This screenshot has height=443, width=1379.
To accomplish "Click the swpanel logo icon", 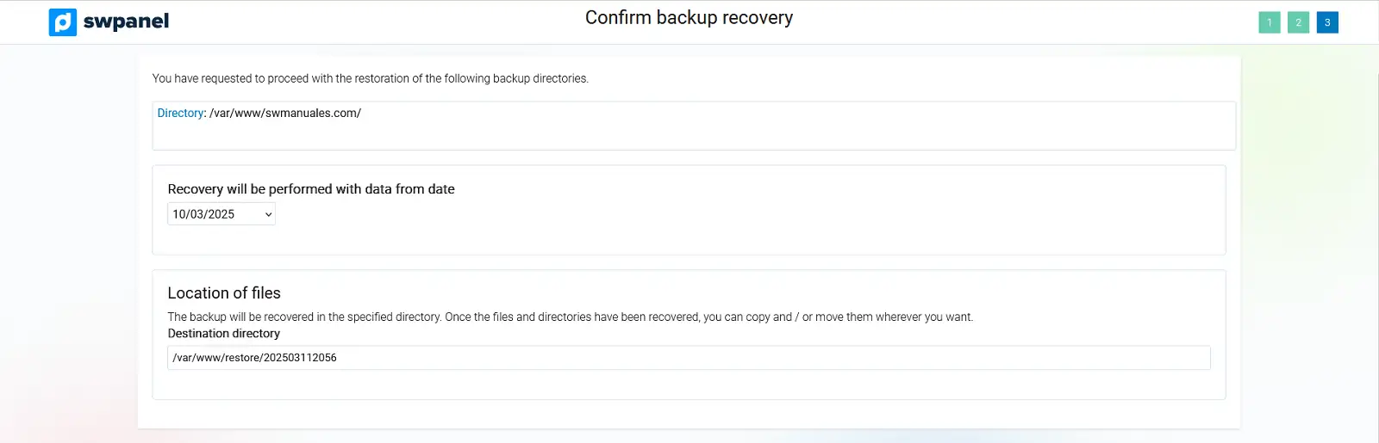I will pyautogui.click(x=63, y=22).
